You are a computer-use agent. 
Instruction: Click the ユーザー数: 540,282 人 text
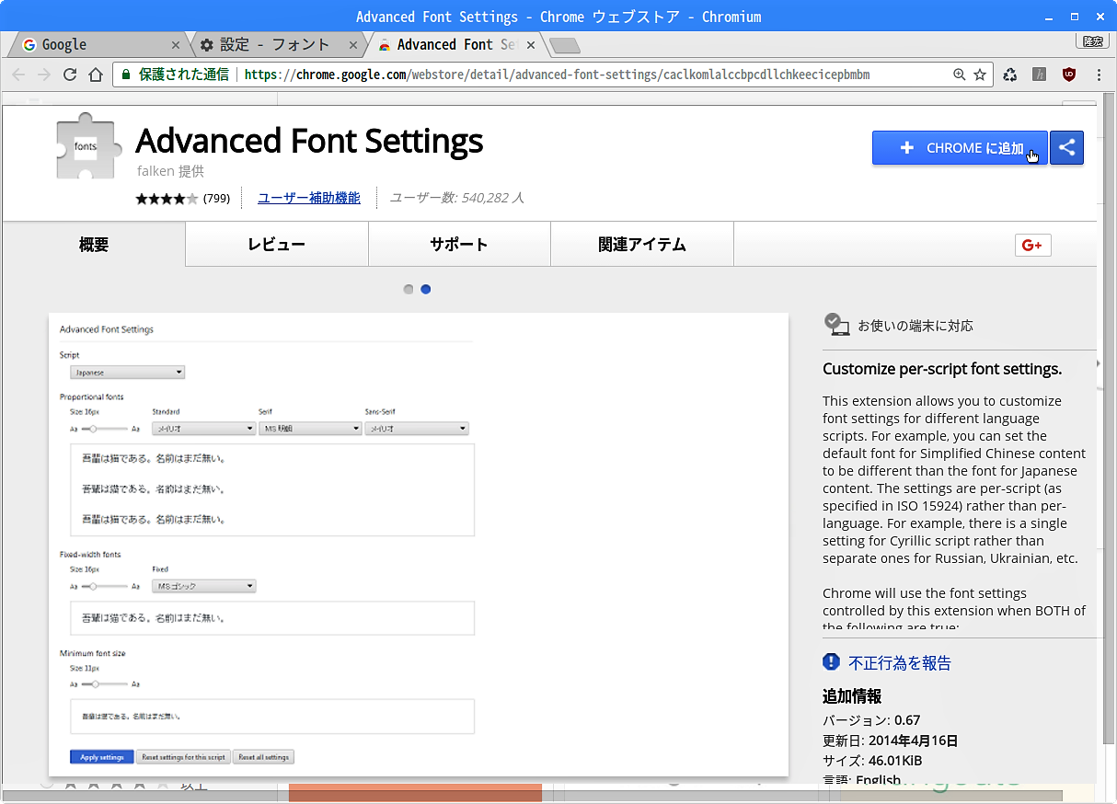pyautogui.click(x=457, y=198)
